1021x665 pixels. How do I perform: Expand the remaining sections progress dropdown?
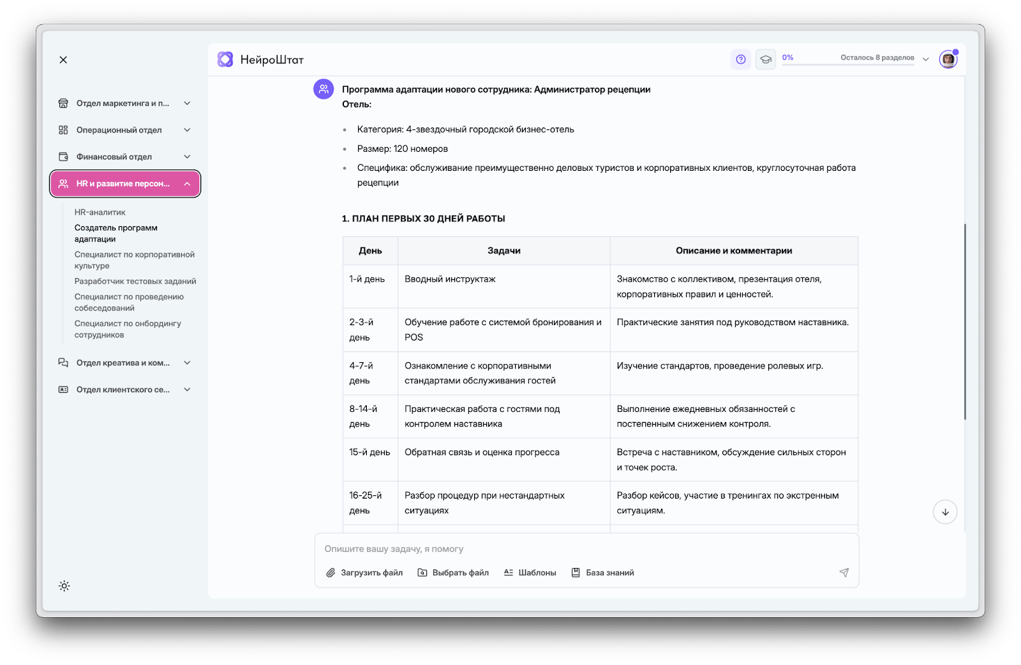[926, 59]
